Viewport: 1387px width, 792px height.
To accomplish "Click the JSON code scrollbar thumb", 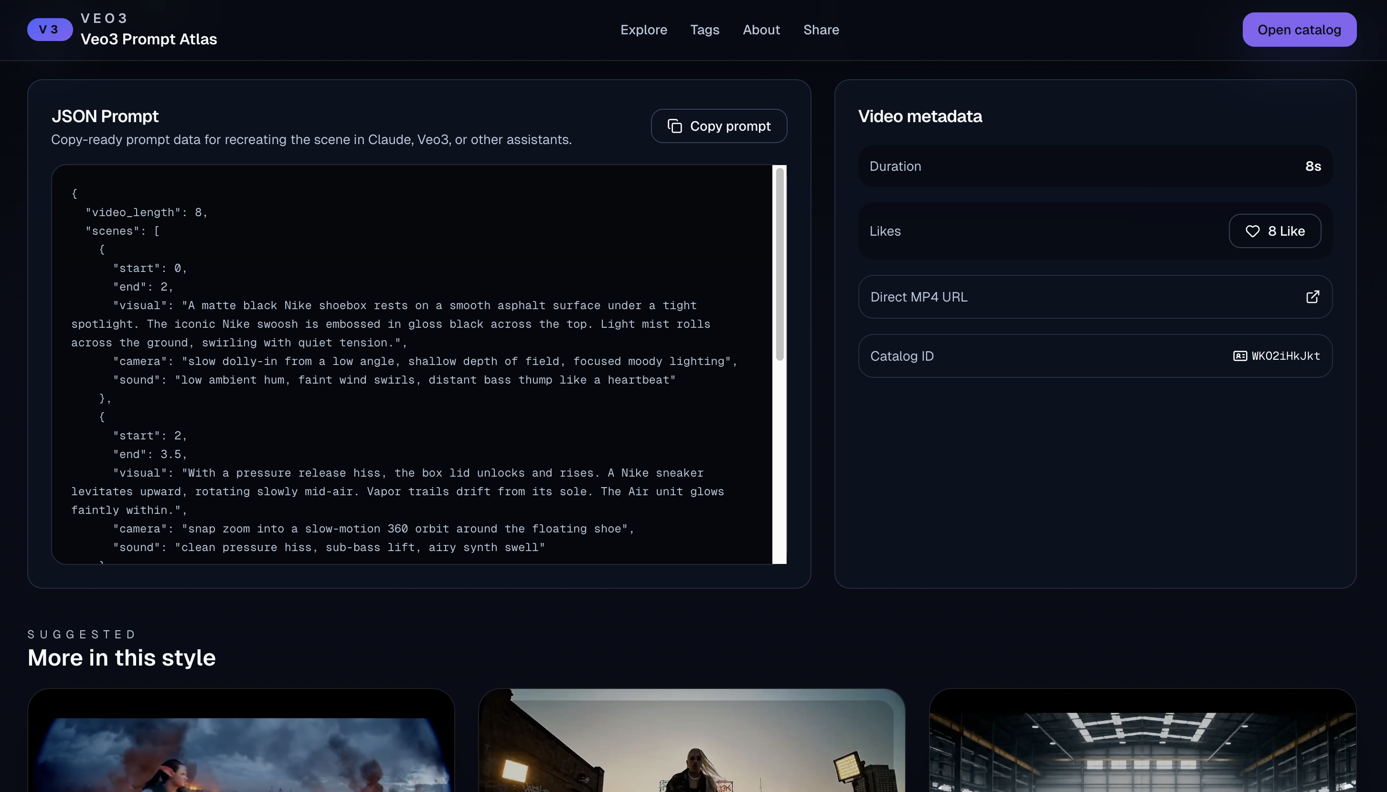I will [779, 264].
